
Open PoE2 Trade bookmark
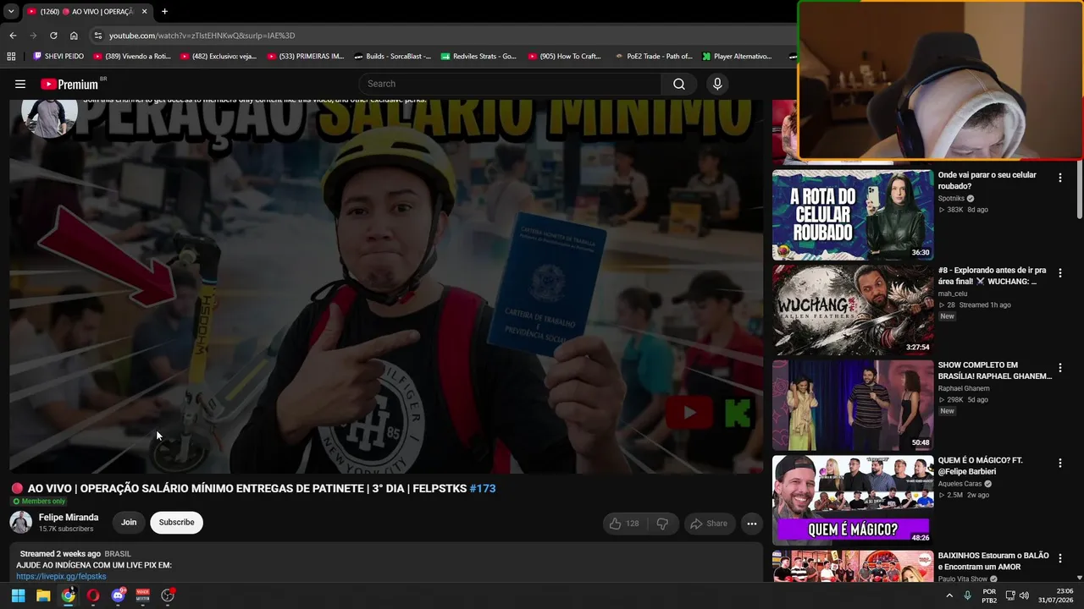pyautogui.click(x=654, y=57)
